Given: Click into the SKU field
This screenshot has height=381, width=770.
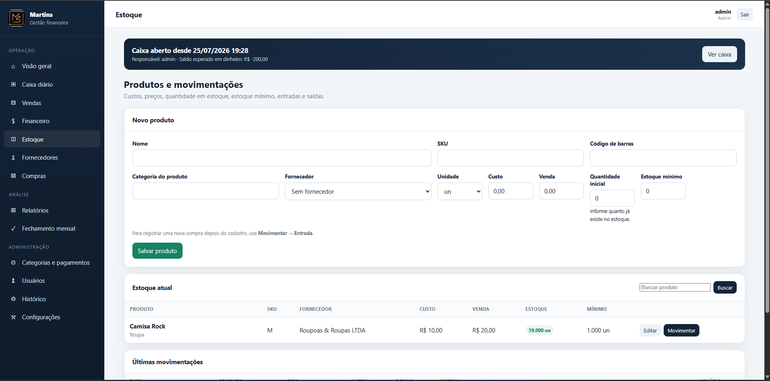Looking at the screenshot, I should click(510, 158).
